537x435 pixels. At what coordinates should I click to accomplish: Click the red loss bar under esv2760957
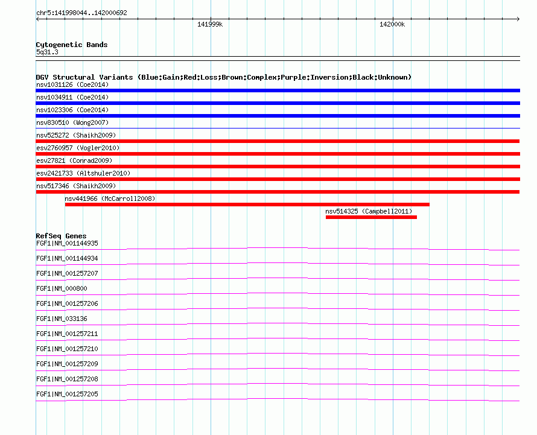[278, 154]
